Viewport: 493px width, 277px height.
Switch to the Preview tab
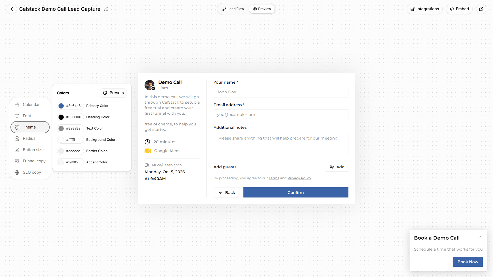(x=262, y=9)
